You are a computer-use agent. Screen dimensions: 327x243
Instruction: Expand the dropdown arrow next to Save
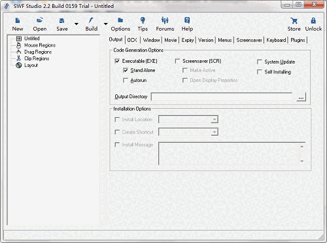[77, 24]
